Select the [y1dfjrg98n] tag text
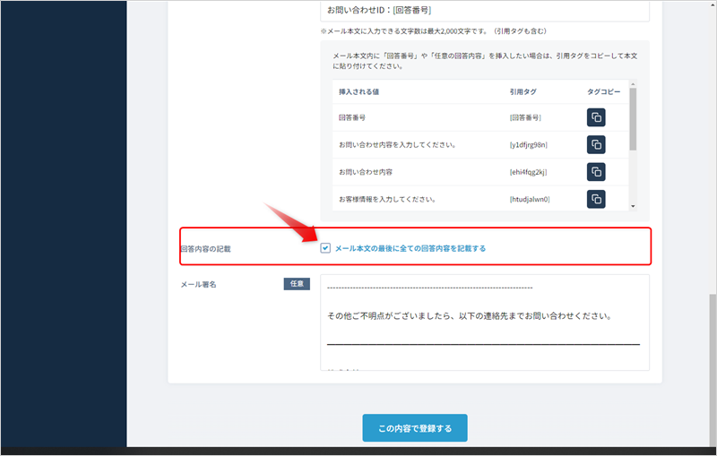This screenshot has width=717, height=456. (528, 145)
